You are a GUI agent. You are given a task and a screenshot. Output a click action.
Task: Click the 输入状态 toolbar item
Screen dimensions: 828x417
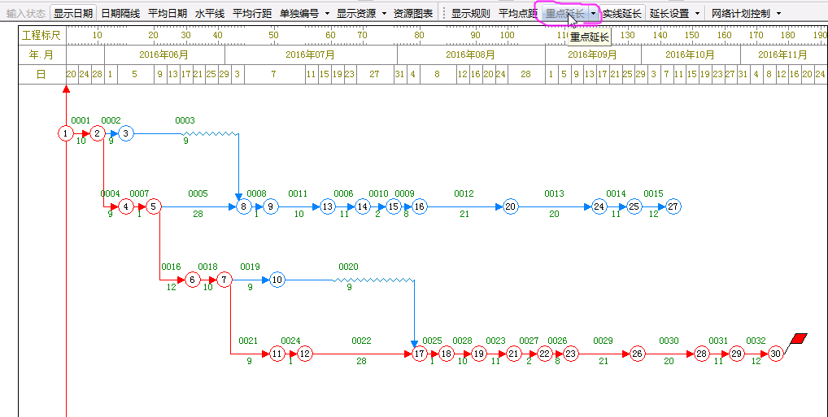pos(26,13)
